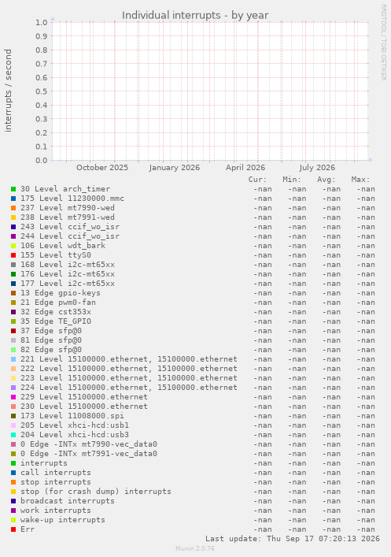Click the July 2026 axis label
Screen dimensions: 391x557
[317, 168]
